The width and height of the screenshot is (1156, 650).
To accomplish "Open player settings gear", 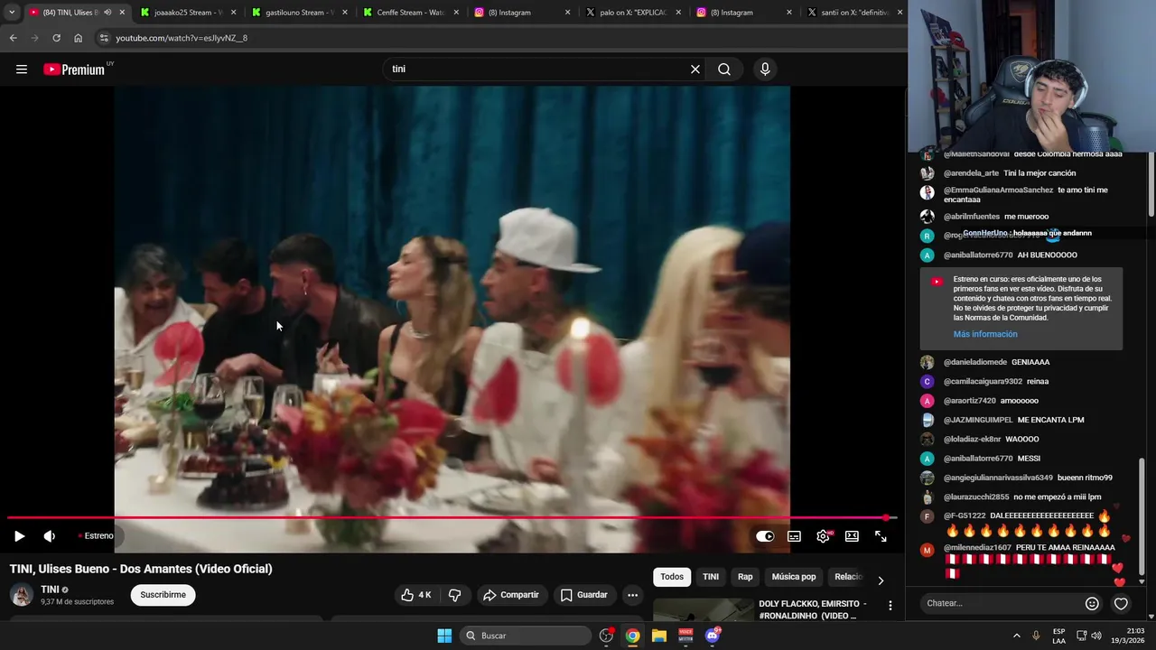I will click(823, 536).
